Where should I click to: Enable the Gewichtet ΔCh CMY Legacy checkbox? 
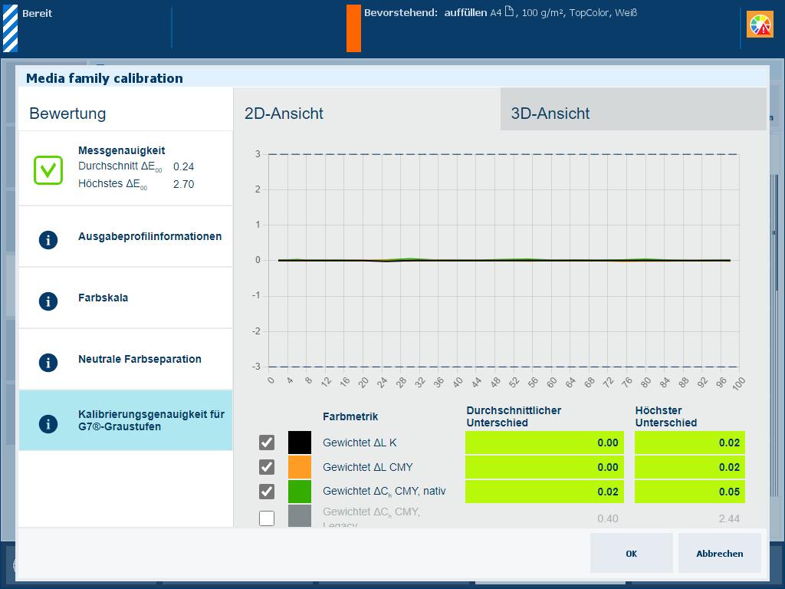tap(267, 518)
